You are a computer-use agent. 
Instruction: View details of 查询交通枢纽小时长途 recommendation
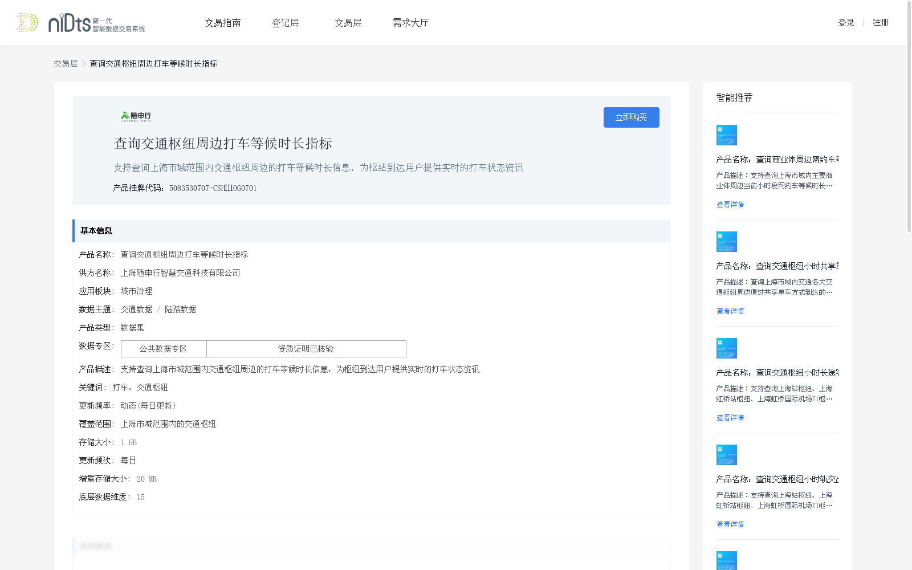click(x=730, y=418)
